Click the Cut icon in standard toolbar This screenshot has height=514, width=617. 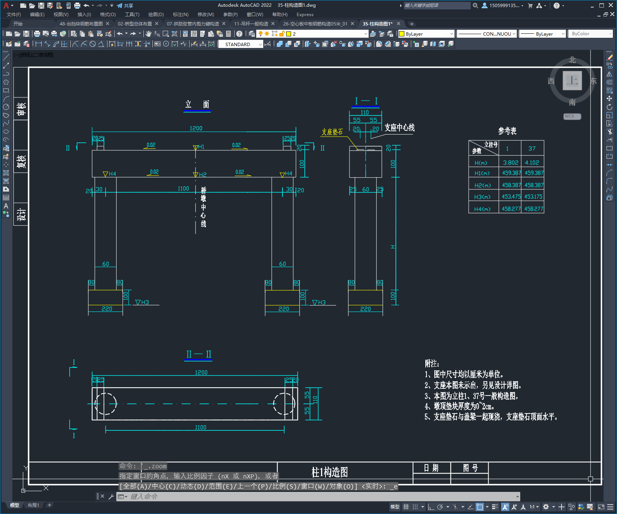click(x=74, y=34)
